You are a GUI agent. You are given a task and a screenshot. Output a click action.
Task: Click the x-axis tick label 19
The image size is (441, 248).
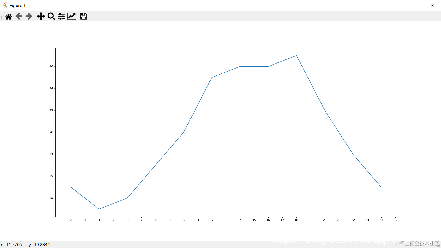tap(311, 220)
